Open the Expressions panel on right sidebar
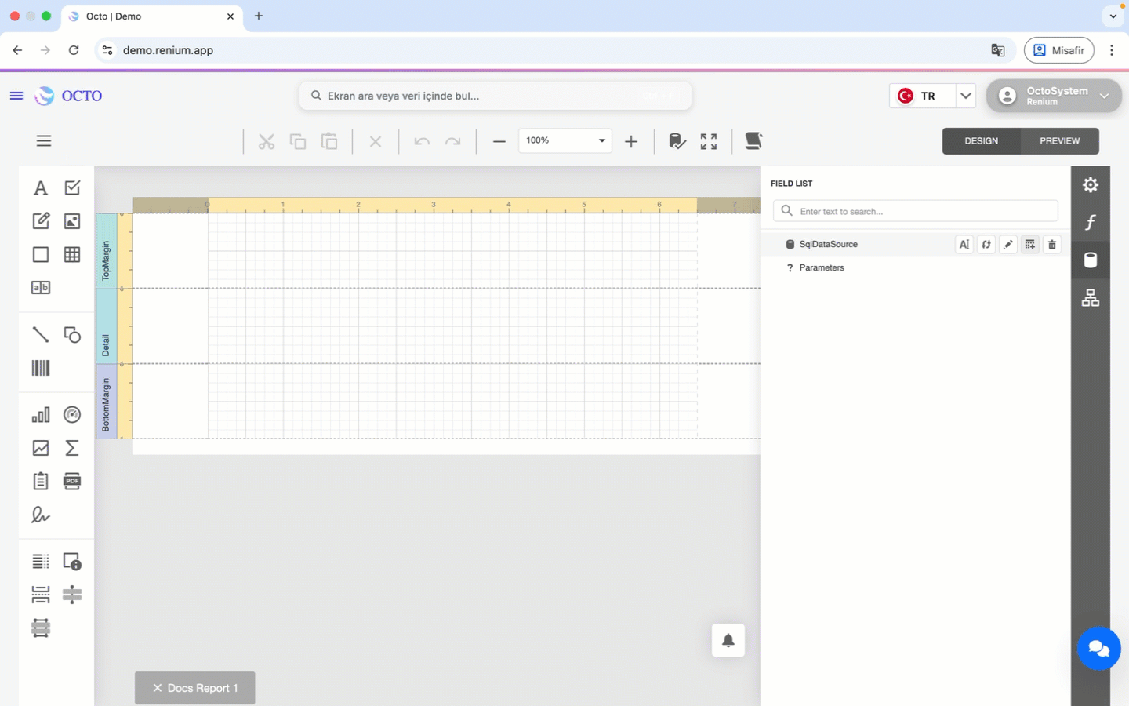1129x706 pixels. click(1091, 222)
